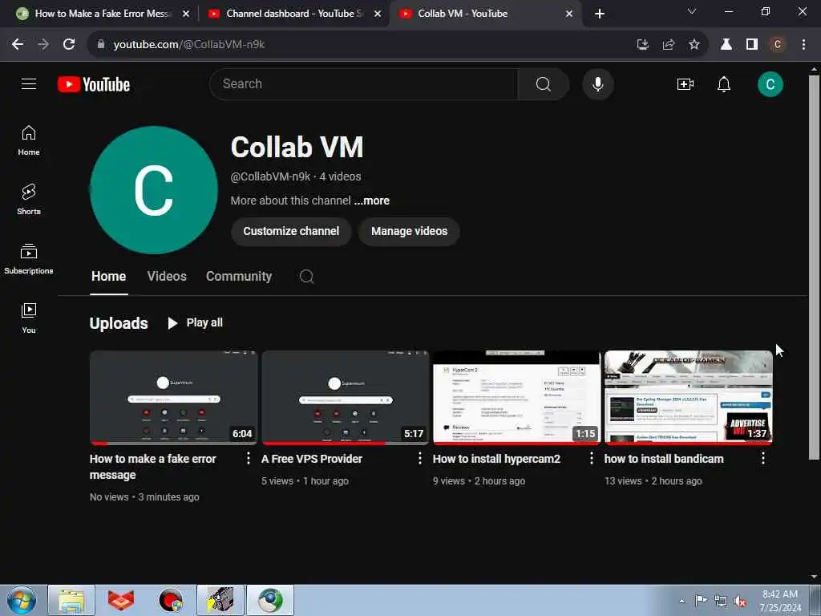Open the 1:37 bandicam thumbnail
This screenshot has height=616, width=821.
click(688, 398)
